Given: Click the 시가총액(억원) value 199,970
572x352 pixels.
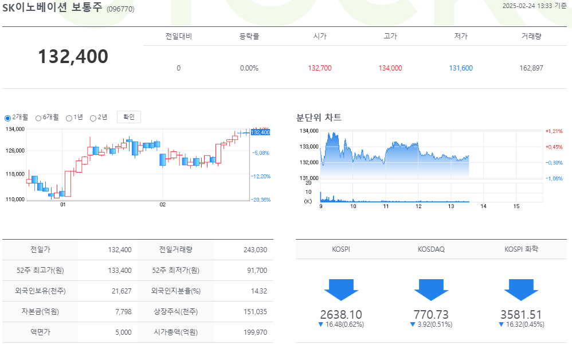Looking at the screenshot, I should [254, 332].
